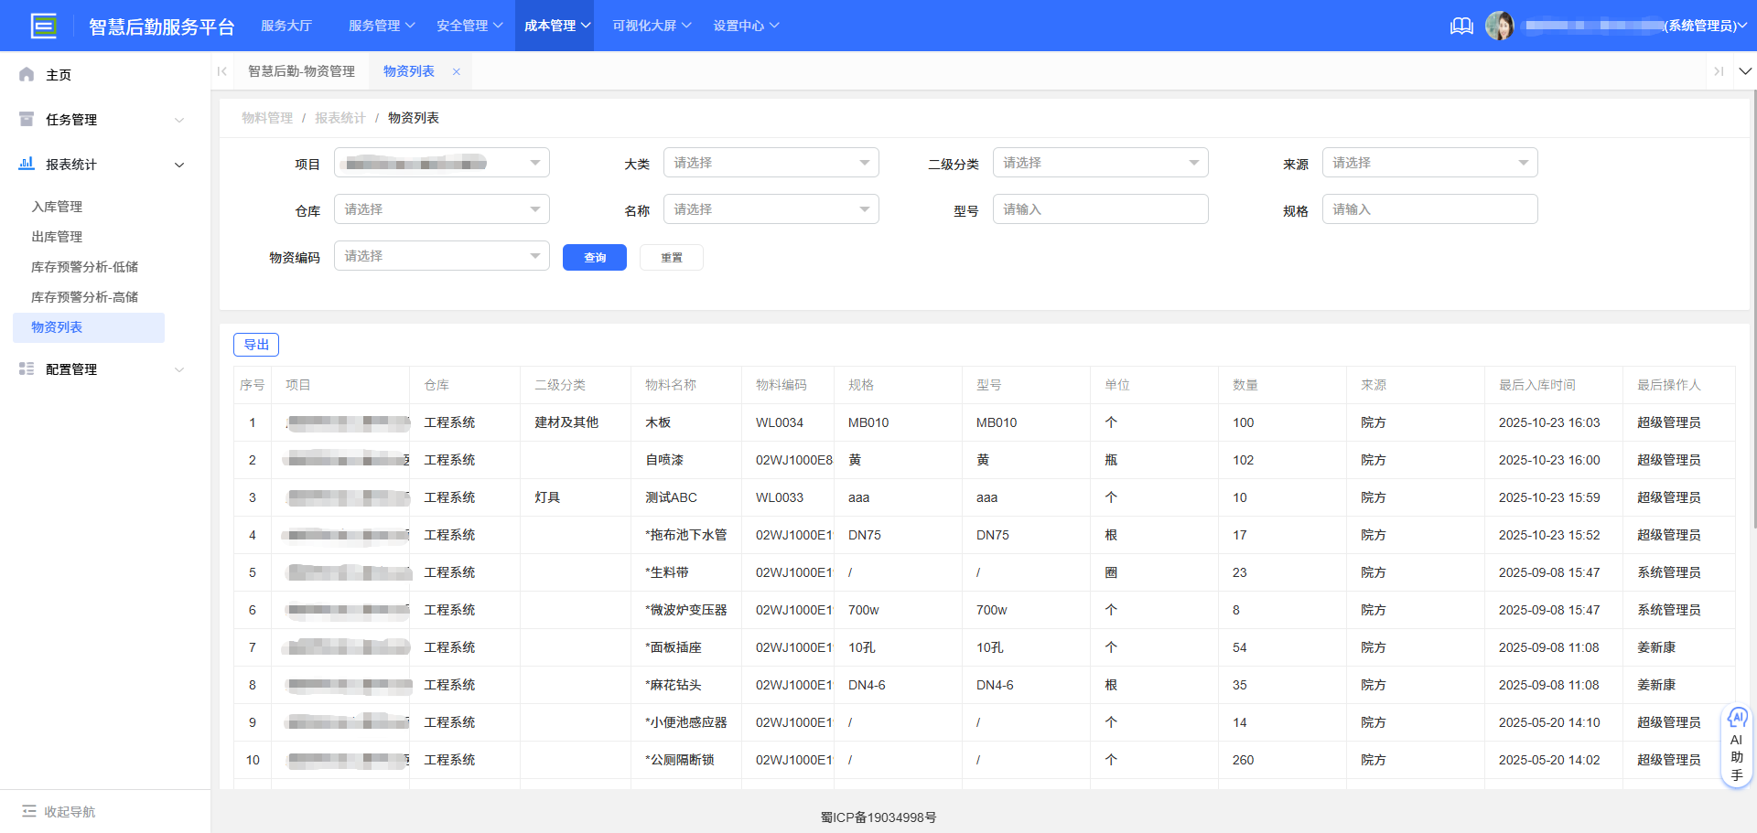Screen dimensions: 1757x833
Task: Click the 配置管理 settings icon
Action: tap(26, 368)
